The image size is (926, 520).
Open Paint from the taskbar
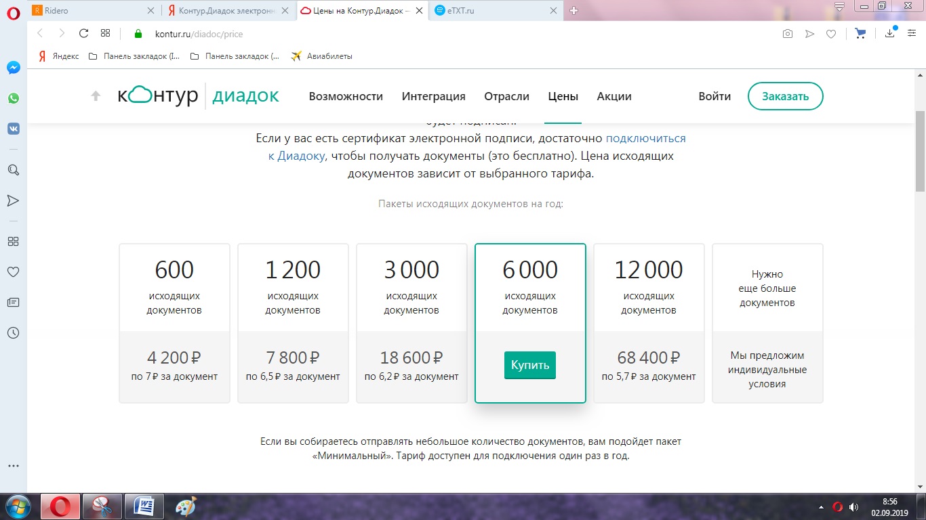[184, 506]
